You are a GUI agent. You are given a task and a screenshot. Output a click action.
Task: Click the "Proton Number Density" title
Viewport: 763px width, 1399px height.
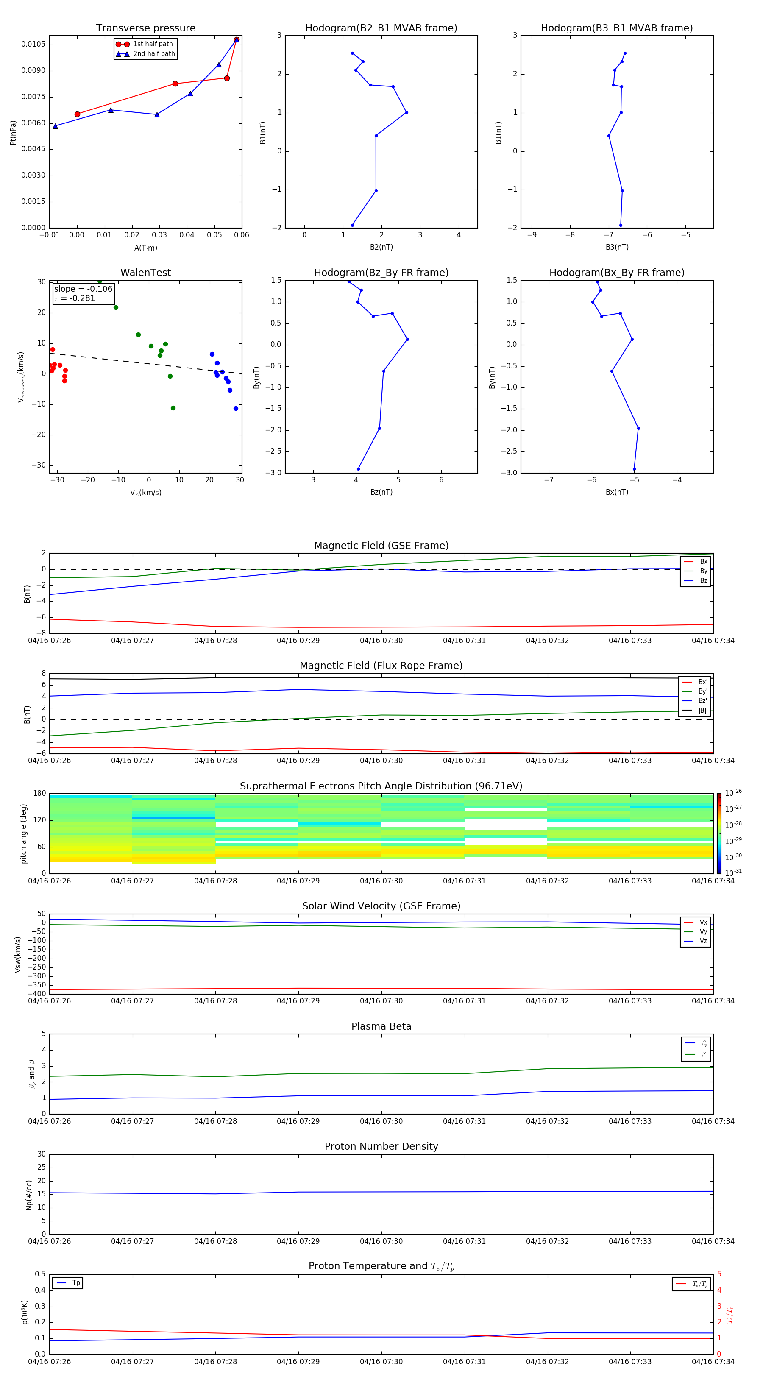pos(381,1146)
